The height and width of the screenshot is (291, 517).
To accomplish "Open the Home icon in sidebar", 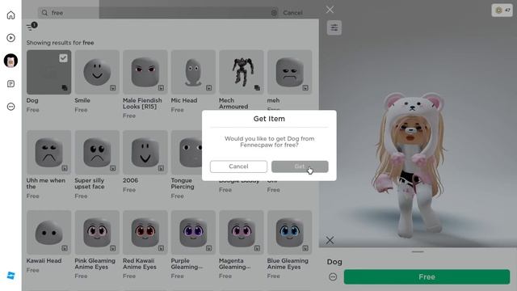I will (11, 15).
